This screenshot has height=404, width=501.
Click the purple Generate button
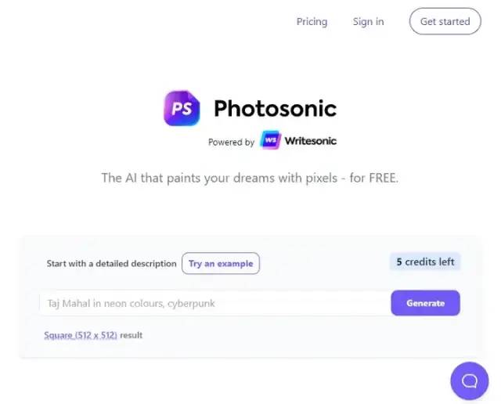click(425, 303)
